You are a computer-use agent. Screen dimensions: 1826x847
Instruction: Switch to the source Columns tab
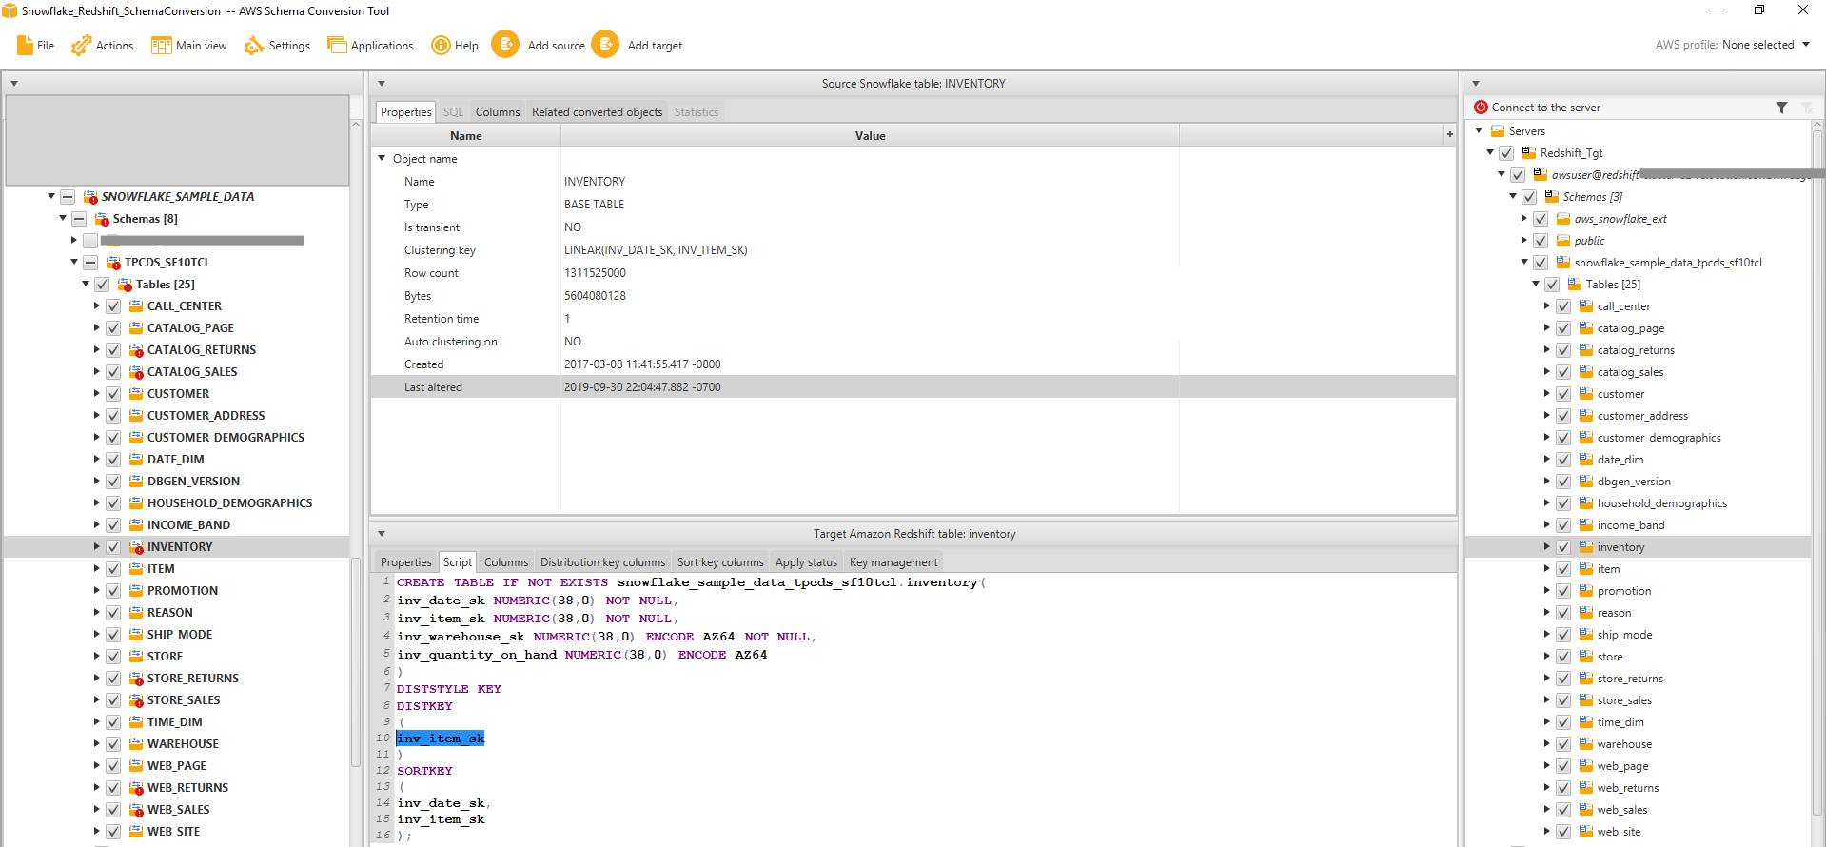(498, 112)
